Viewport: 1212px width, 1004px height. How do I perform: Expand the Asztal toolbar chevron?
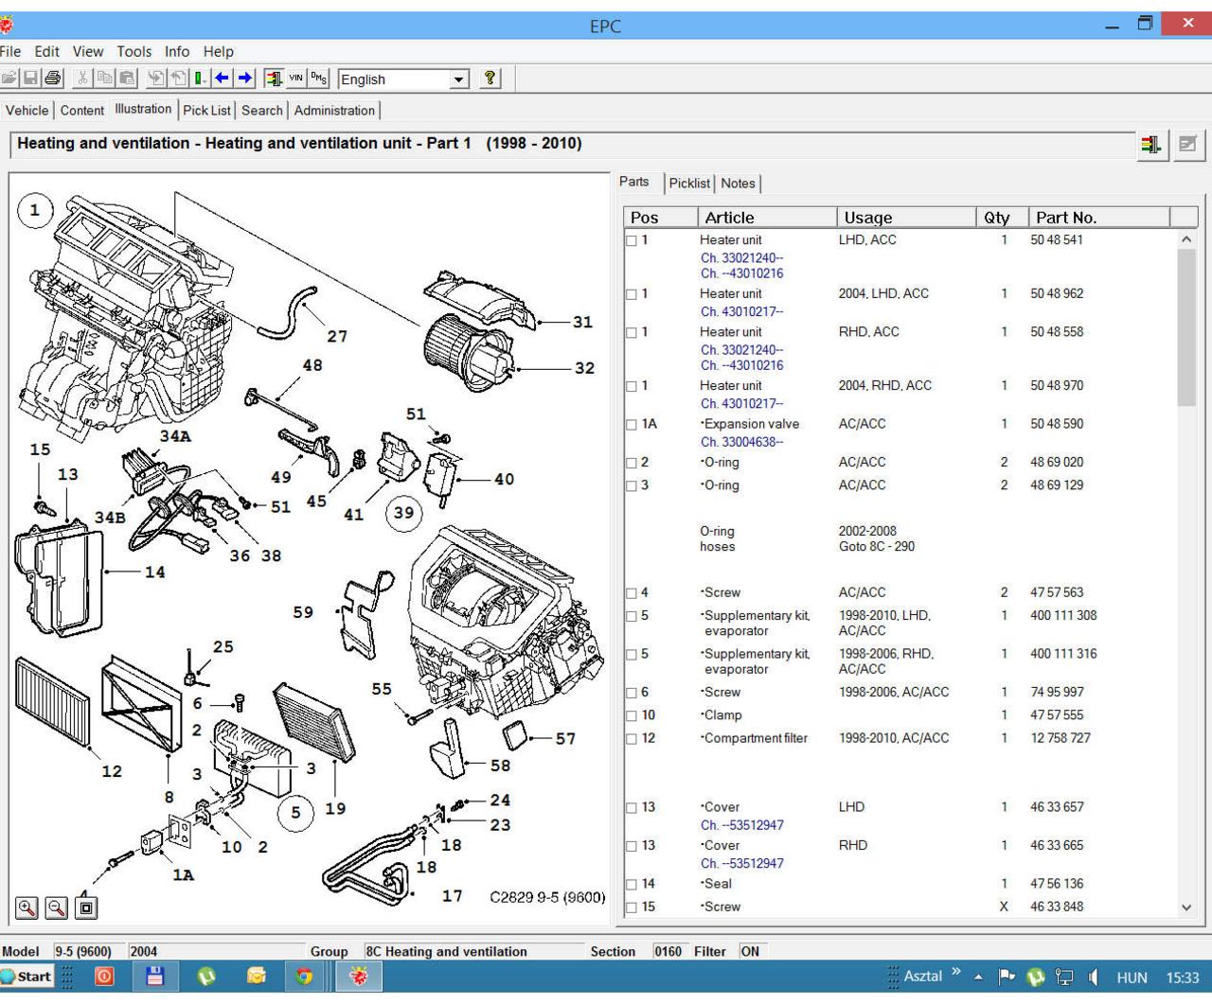[x=956, y=973]
